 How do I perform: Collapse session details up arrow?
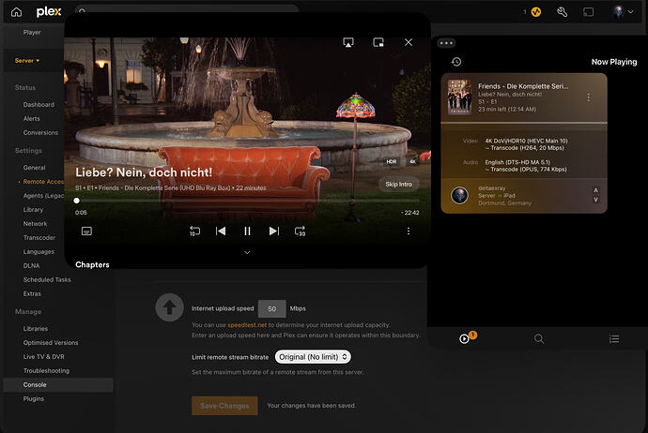click(595, 190)
